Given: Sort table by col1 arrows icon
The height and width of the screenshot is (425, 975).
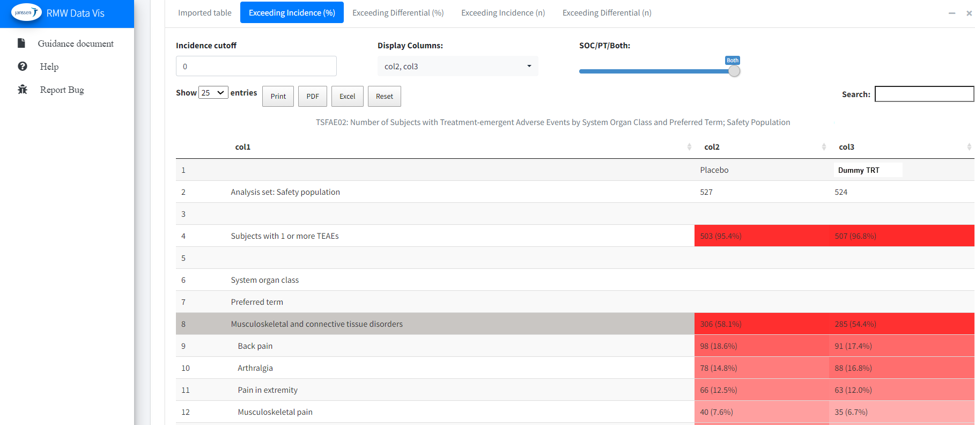Looking at the screenshot, I should point(689,147).
